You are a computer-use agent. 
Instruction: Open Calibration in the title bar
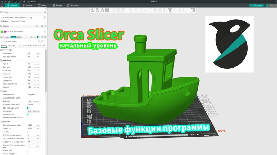pos(32,2)
